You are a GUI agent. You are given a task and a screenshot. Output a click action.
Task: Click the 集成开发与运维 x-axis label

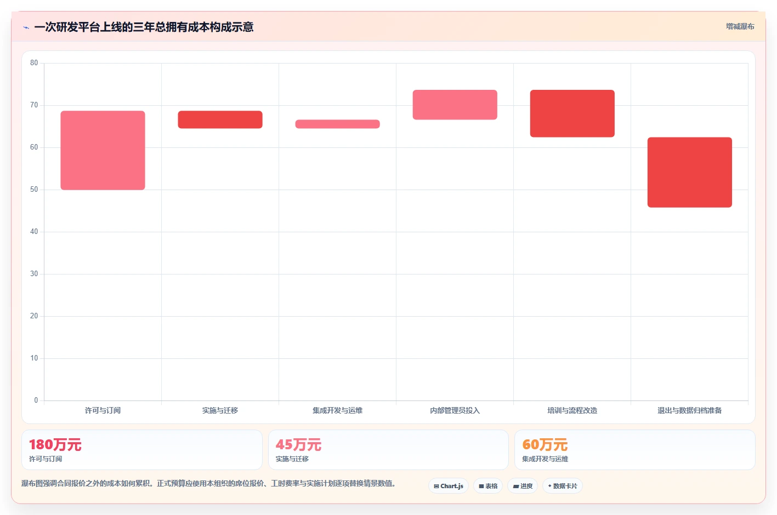[x=337, y=410]
